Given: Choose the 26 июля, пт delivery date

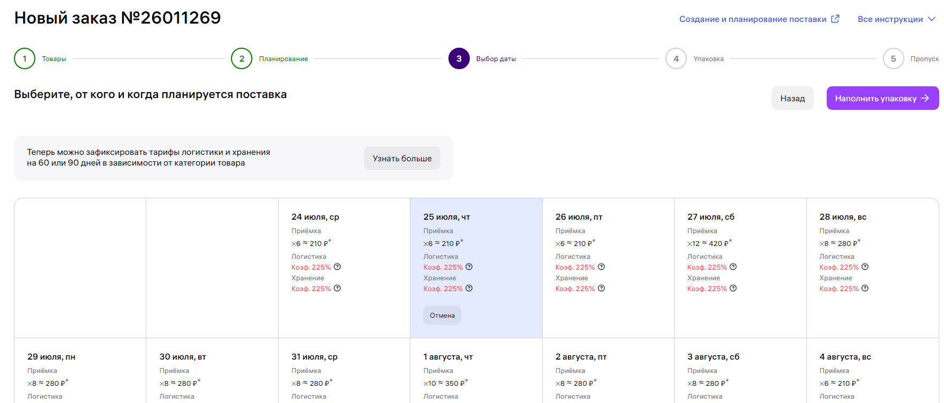Looking at the screenshot, I should pos(608,268).
